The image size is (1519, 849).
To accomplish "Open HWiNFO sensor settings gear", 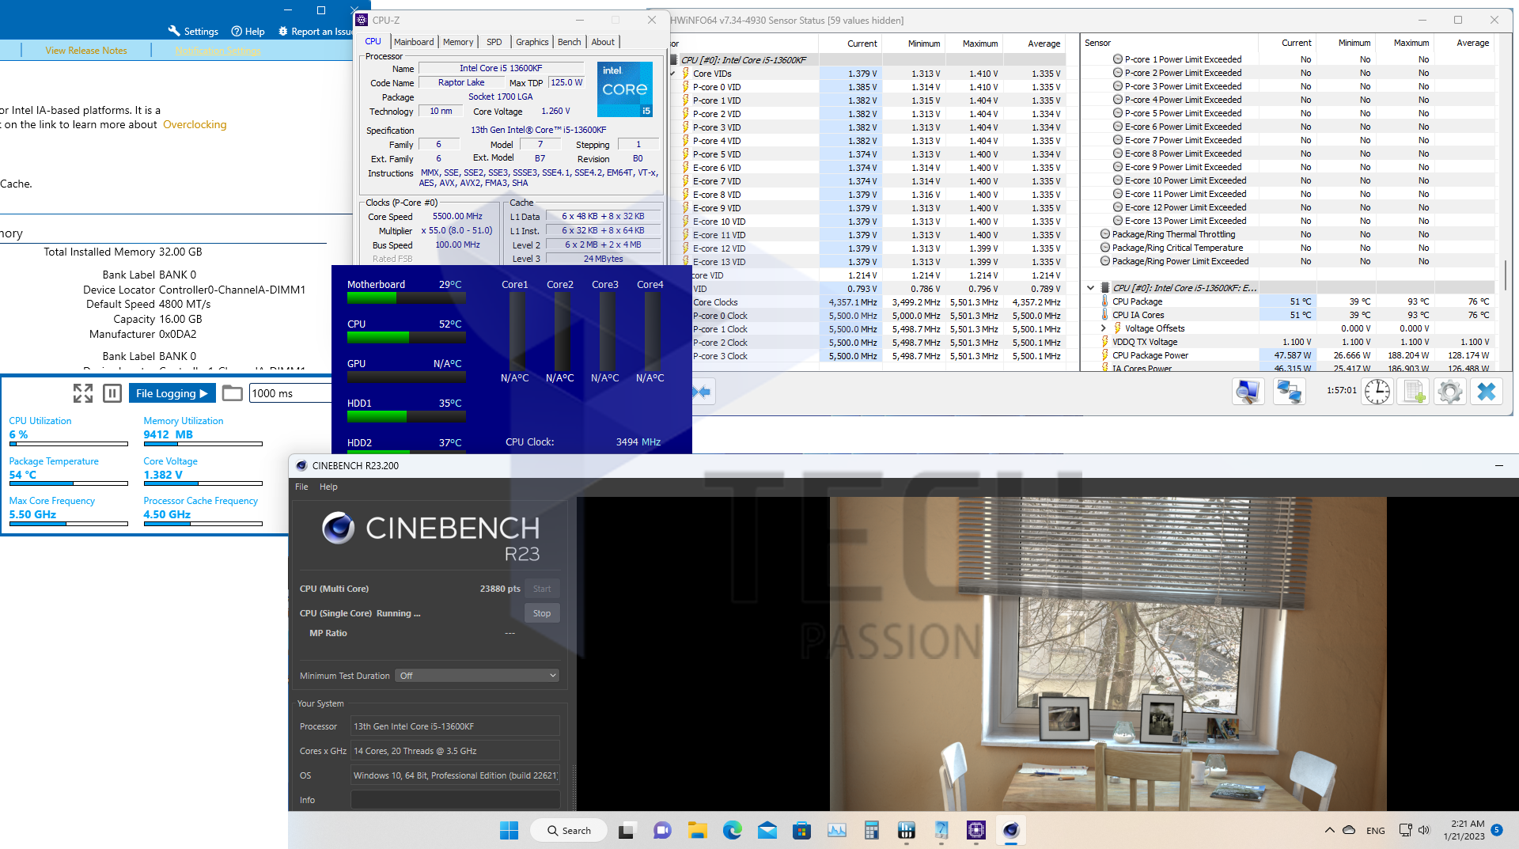I will click(x=1449, y=392).
